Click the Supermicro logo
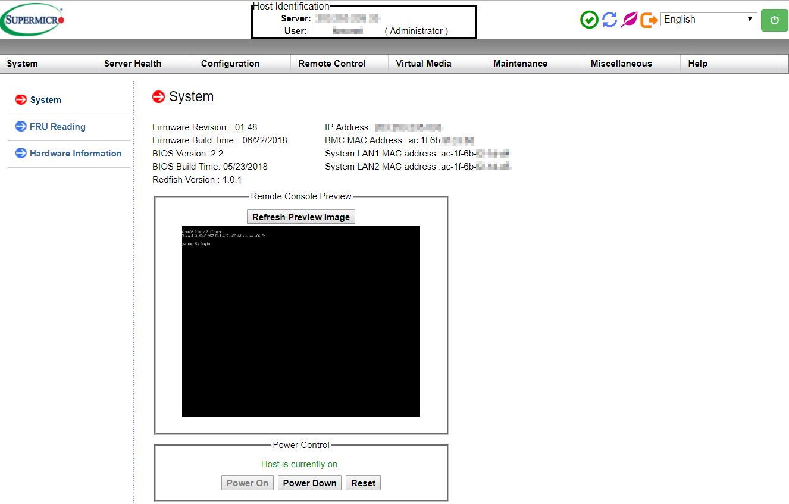Viewport: 789px width, 504px height. (33, 19)
